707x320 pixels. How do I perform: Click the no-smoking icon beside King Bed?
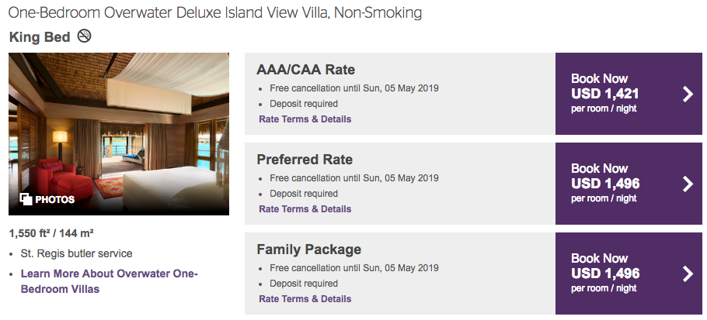[85, 36]
